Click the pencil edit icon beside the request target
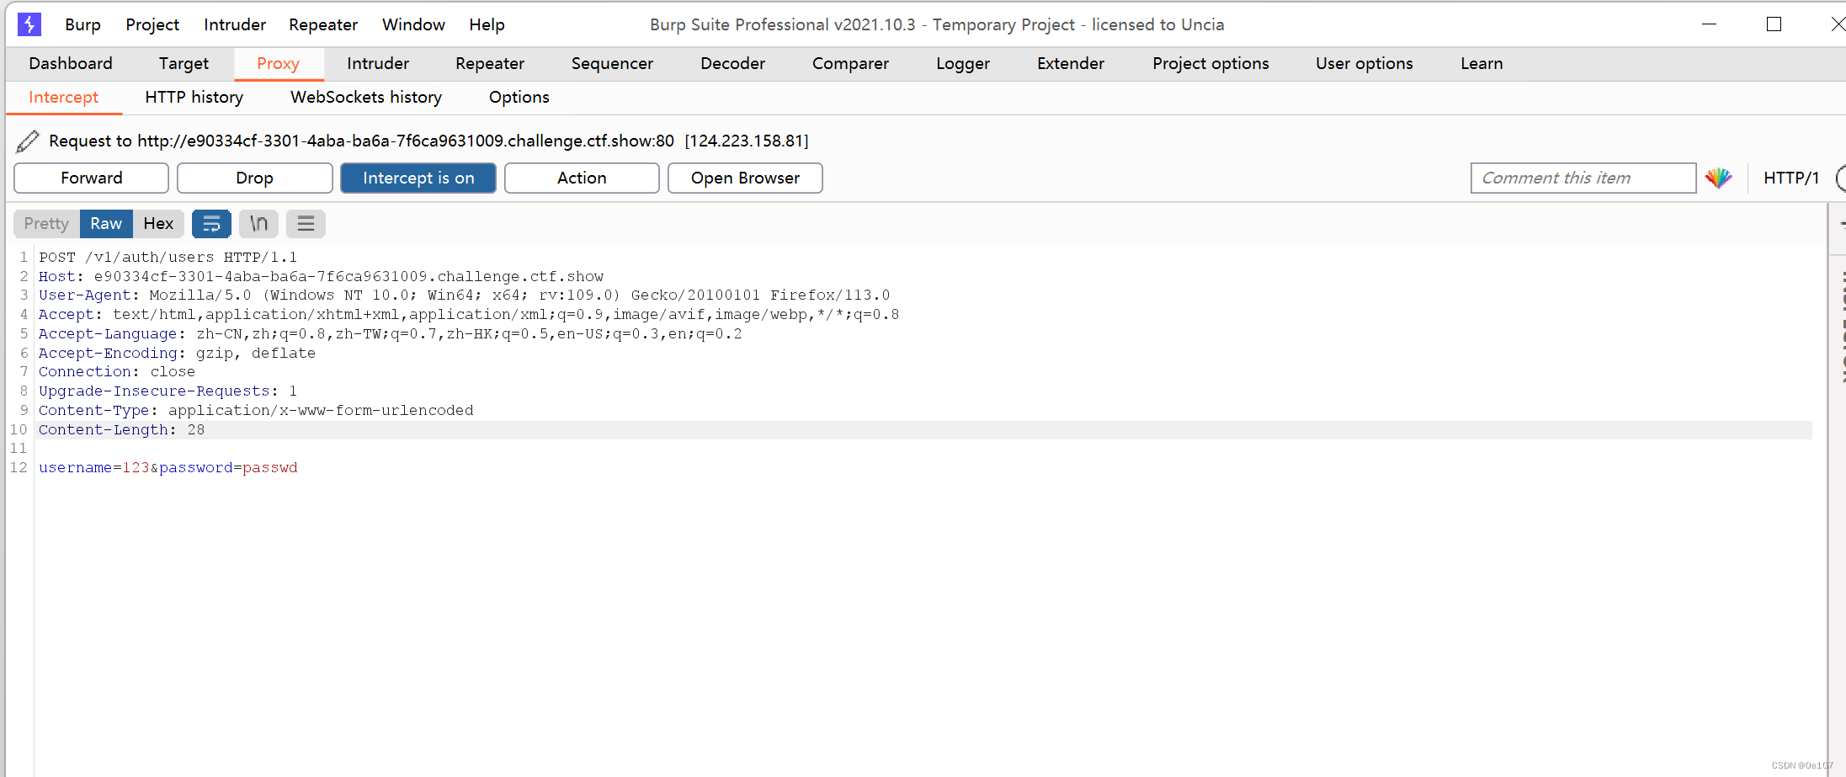The image size is (1846, 777). click(27, 141)
